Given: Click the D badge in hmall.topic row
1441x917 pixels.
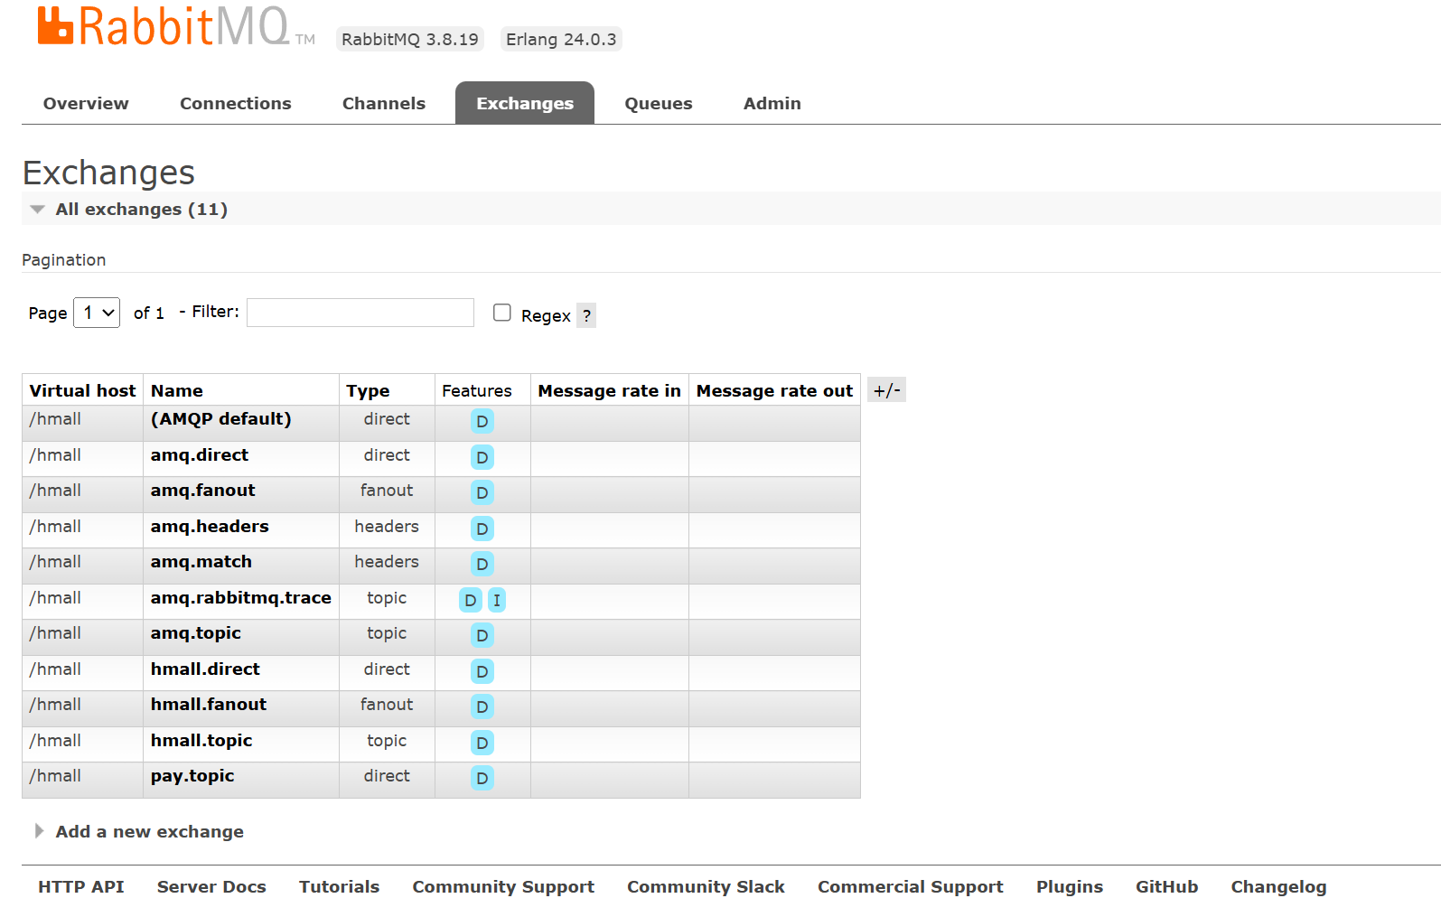Looking at the screenshot, I should [x=482, y=743].
